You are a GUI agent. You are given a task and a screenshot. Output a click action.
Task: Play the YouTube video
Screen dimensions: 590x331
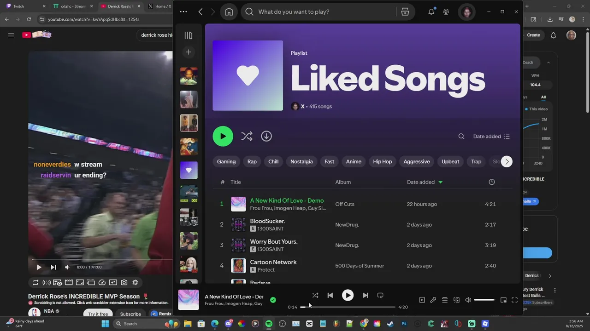(39, 267)
